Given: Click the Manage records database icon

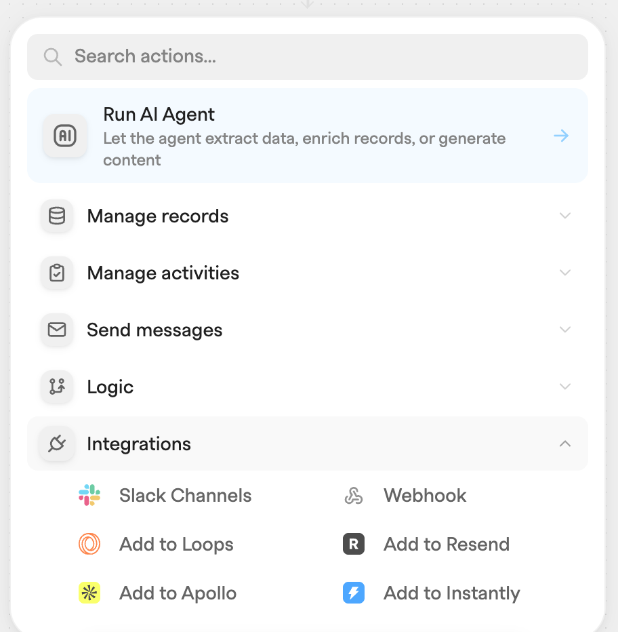Looking at the screenshot, I should [57, 216].
